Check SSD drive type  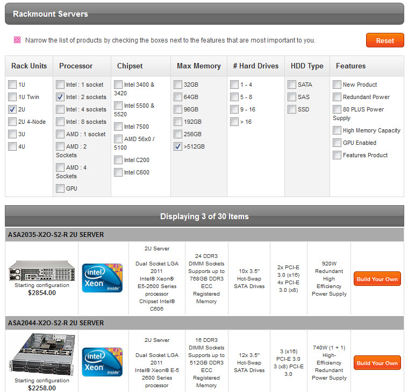click(292, 109)
